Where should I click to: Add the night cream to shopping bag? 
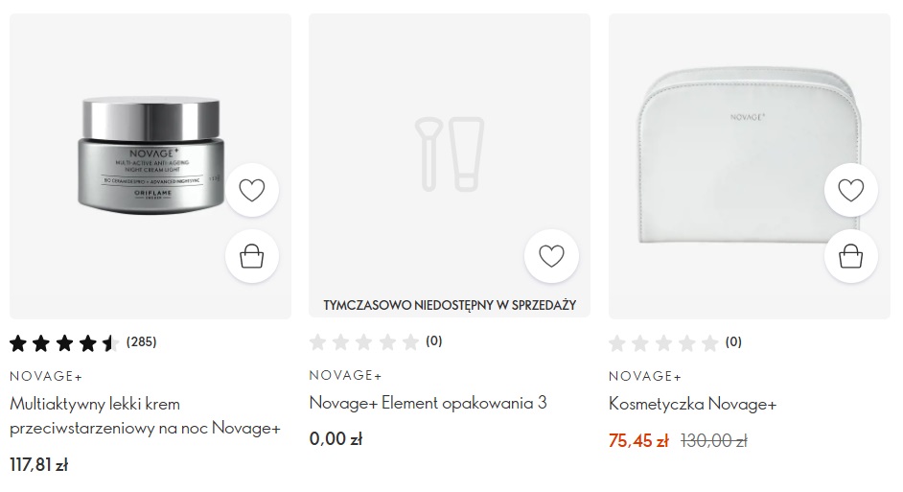pos(252,256)
